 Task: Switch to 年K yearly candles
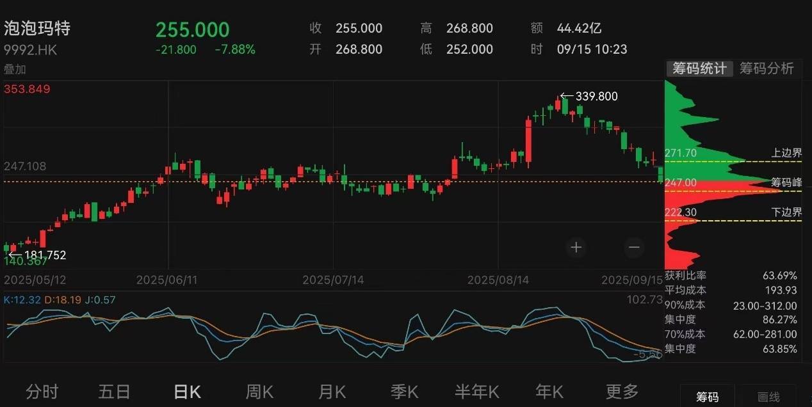549,391
